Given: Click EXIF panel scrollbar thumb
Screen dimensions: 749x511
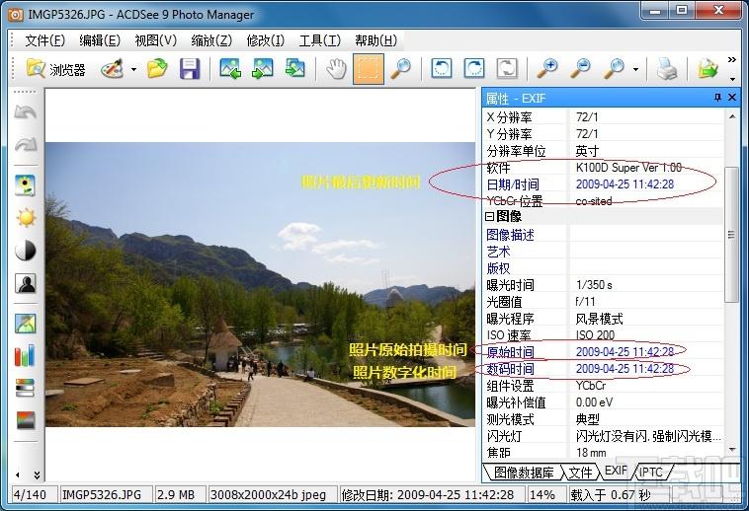Looking at the screenshot, I should (x=731, y=235).
